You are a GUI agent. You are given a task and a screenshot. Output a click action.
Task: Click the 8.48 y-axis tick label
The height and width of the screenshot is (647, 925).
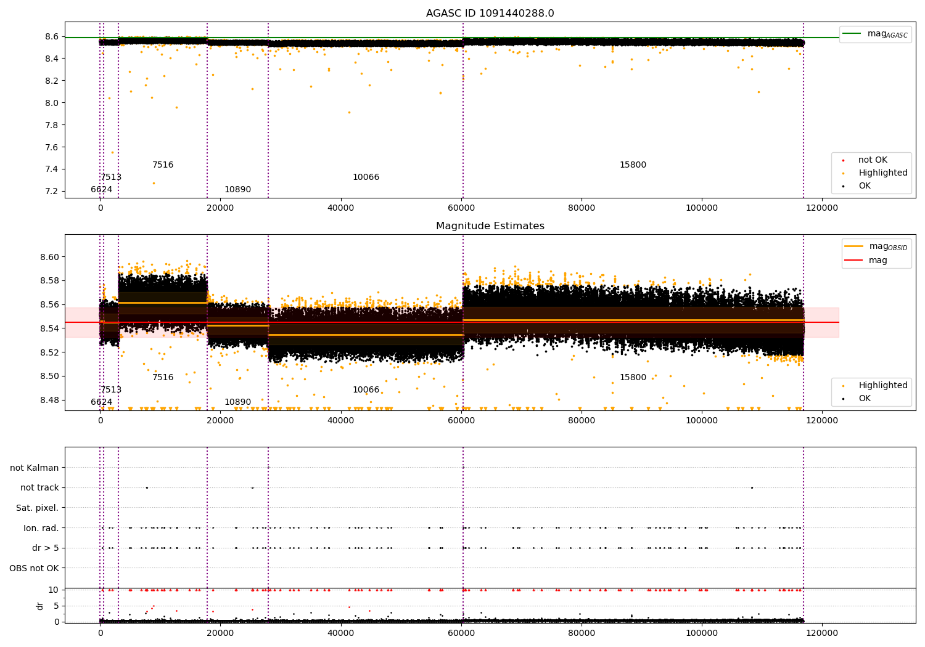coord(49,400)
